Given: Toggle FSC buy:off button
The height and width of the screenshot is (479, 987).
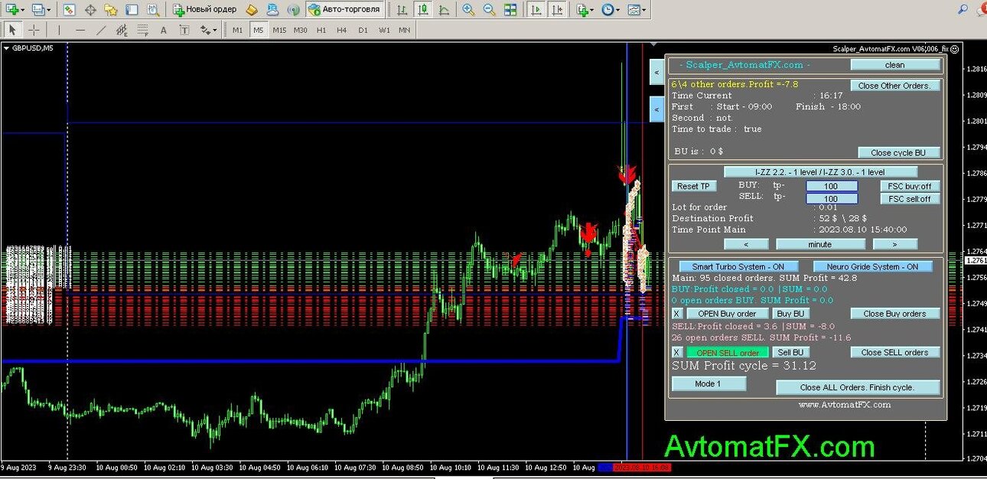Looking at the screenshot, I should [910, 186].
